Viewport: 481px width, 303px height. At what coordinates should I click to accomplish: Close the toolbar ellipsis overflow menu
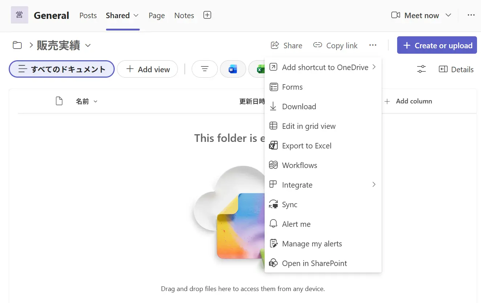373,45
